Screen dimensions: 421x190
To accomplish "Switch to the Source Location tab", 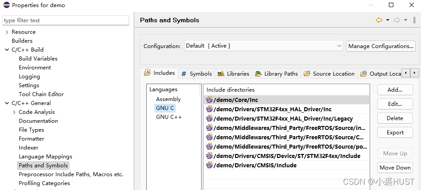I will (329, 74).
